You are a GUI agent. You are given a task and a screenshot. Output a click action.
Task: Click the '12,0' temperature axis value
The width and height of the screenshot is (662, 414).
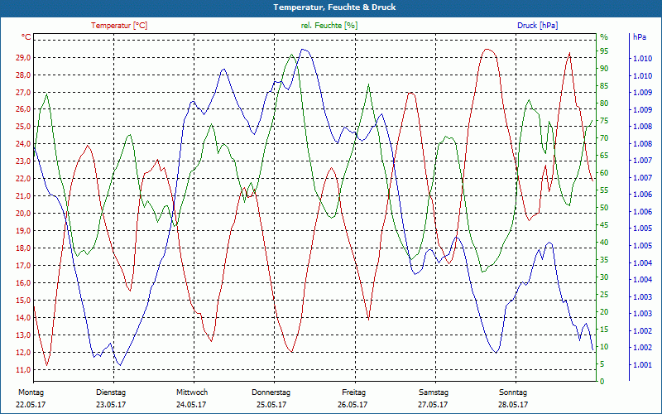pyautogui.click(x=23, y=353)
